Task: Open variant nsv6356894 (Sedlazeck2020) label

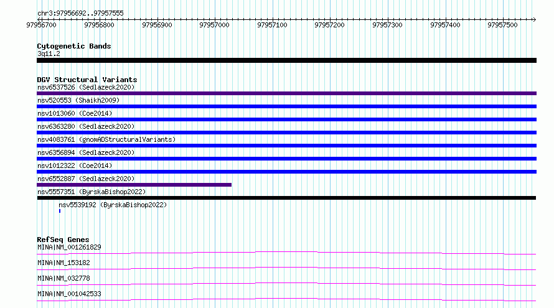Action: pos(86,152)
